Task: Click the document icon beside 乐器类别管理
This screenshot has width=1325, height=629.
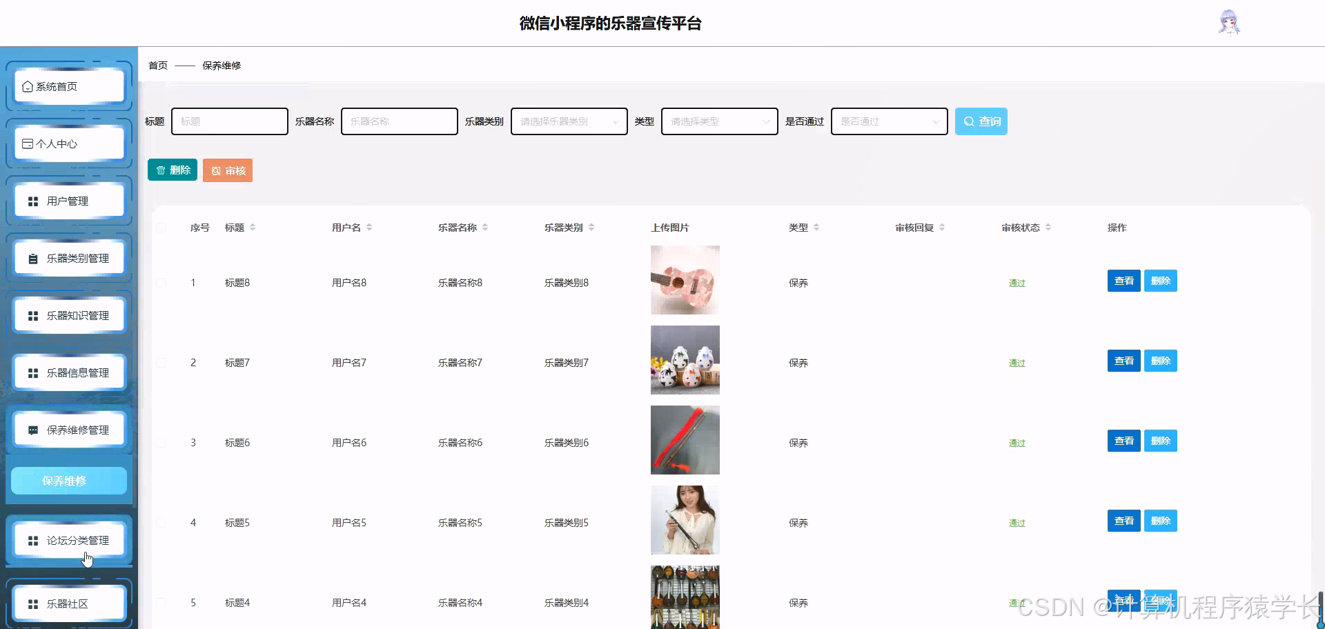Action: click(x=32, y=258)
